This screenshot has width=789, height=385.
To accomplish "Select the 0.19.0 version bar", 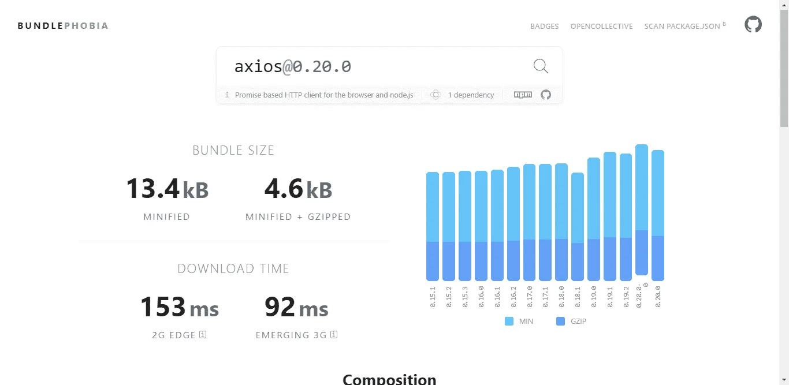I will (x=594, y=219).
